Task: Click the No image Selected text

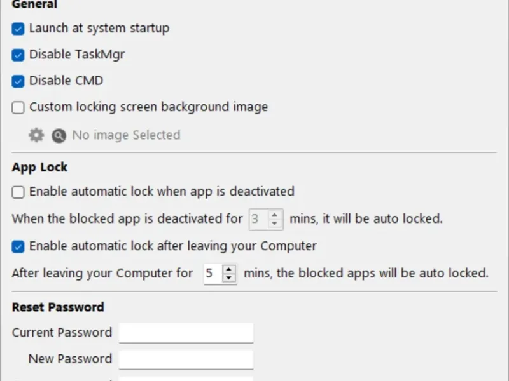Action: click(x=126, y=135)
